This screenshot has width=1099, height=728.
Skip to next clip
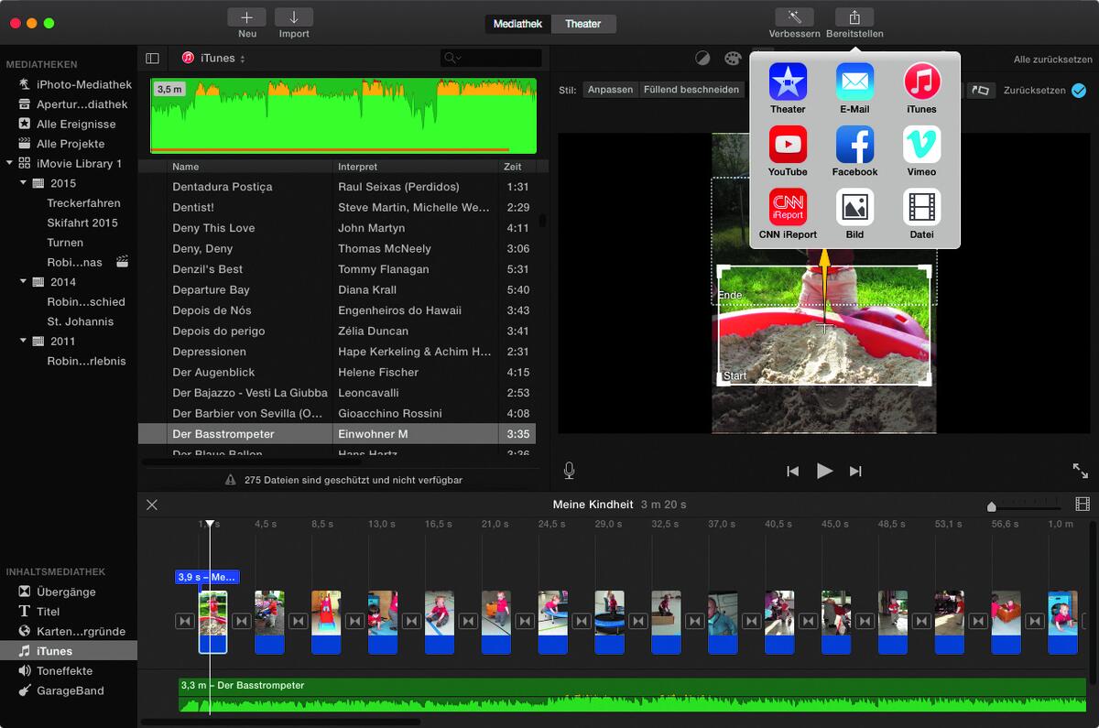pos(855,471)
